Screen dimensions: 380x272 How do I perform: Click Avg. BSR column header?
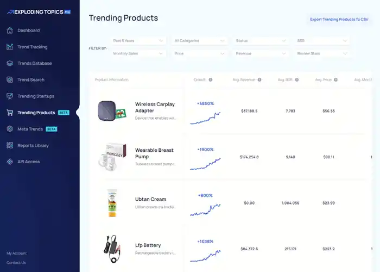click(285, 79)
